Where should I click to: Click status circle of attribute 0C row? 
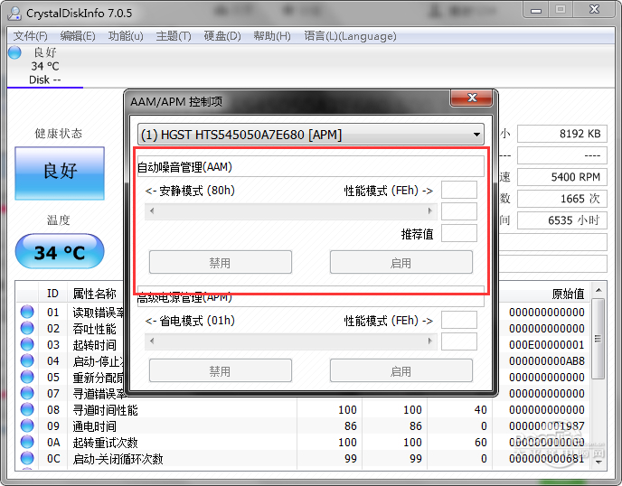click(27, 458)
